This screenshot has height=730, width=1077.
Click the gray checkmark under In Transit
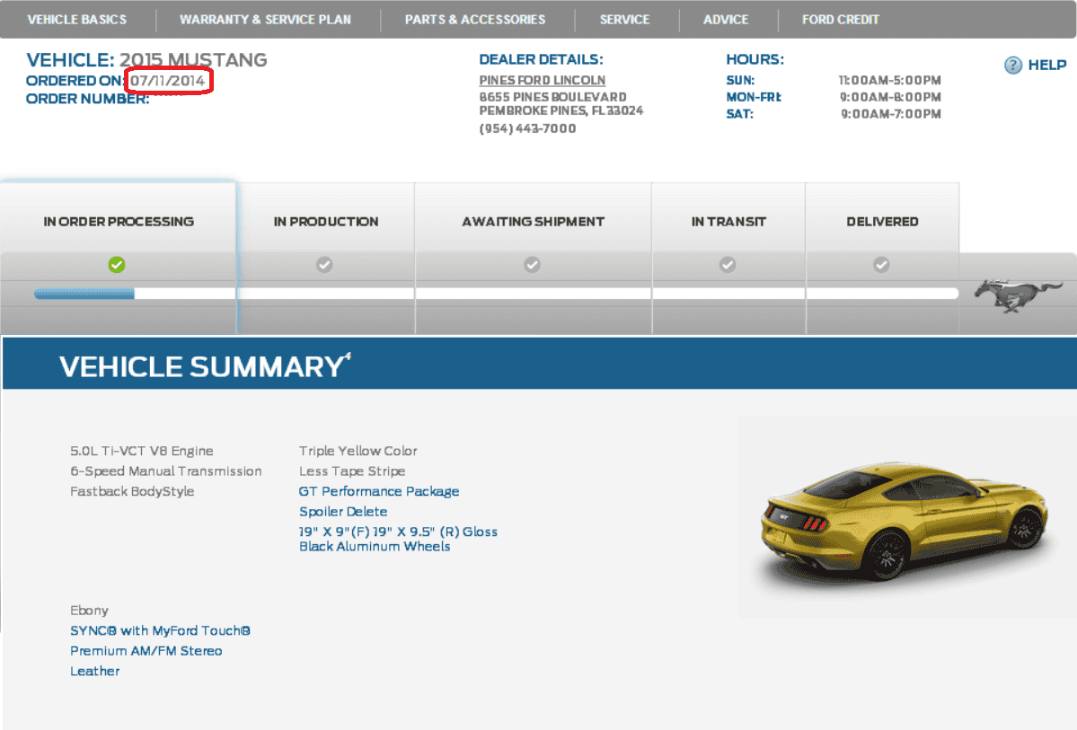(728, 264)
